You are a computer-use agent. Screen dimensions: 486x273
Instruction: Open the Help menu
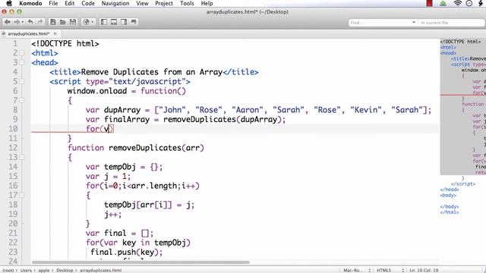click(207, 3)
